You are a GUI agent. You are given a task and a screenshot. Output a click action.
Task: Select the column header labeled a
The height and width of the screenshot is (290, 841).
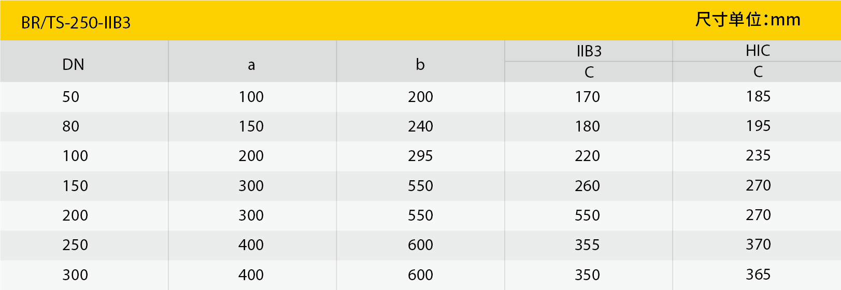pos(251,65)
